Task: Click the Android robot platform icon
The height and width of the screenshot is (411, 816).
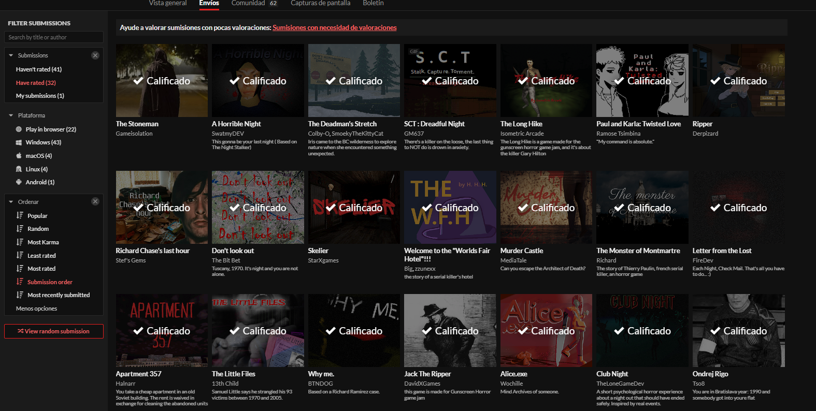Action: pos(19,182)
